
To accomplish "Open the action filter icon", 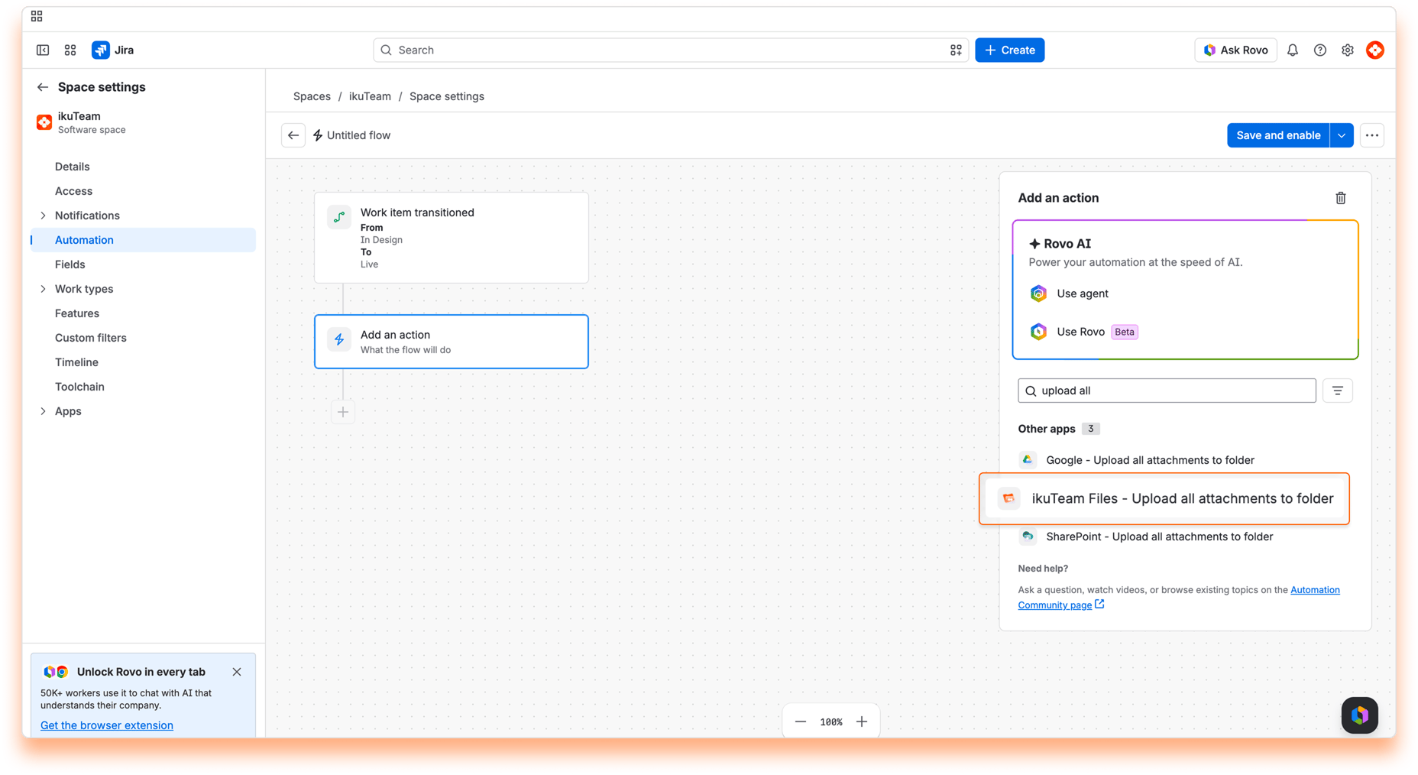I will tap(1338, 391).
